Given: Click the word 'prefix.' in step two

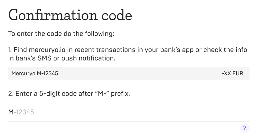Looking at the screenshot, I should click(120, 94).
